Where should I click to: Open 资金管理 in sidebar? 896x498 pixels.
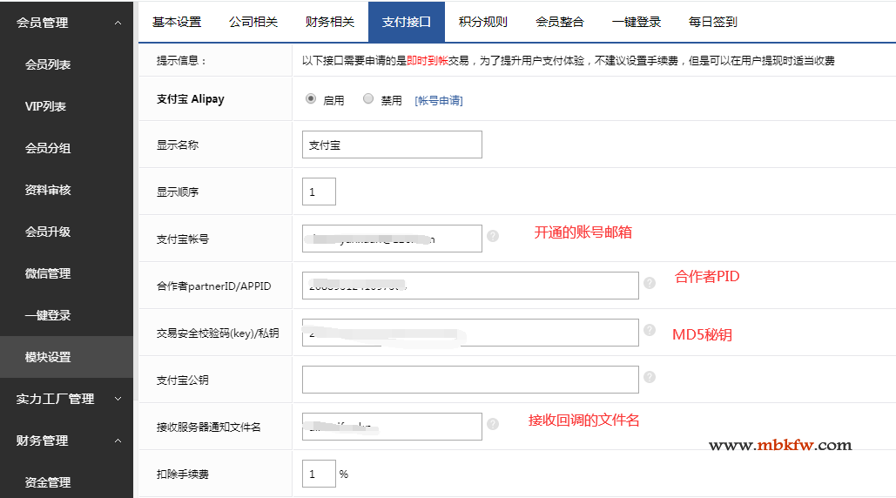48,482
